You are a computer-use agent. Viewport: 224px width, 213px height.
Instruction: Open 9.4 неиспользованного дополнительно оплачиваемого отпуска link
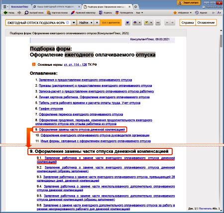point(106,188)
